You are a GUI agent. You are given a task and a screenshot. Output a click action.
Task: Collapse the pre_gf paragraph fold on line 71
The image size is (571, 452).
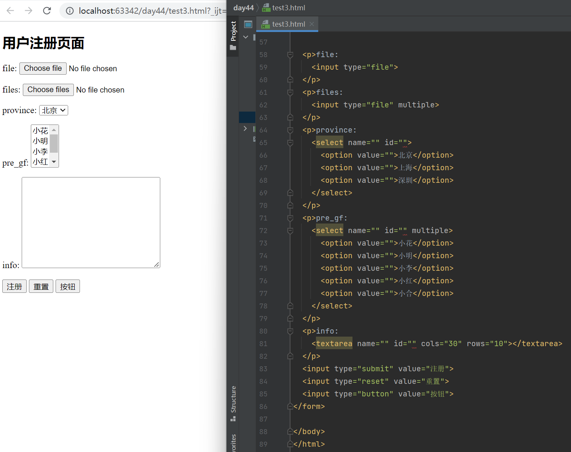[290, 218]
